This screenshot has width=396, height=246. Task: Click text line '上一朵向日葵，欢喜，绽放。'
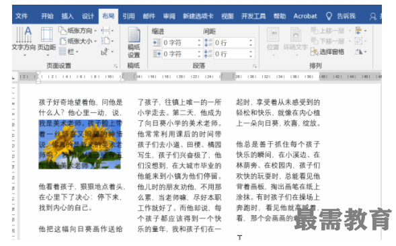pos(278,123)
